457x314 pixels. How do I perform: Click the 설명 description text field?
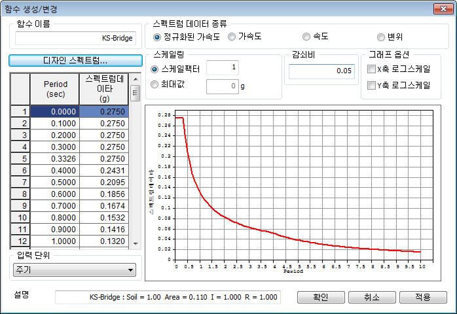pos(168,297)
